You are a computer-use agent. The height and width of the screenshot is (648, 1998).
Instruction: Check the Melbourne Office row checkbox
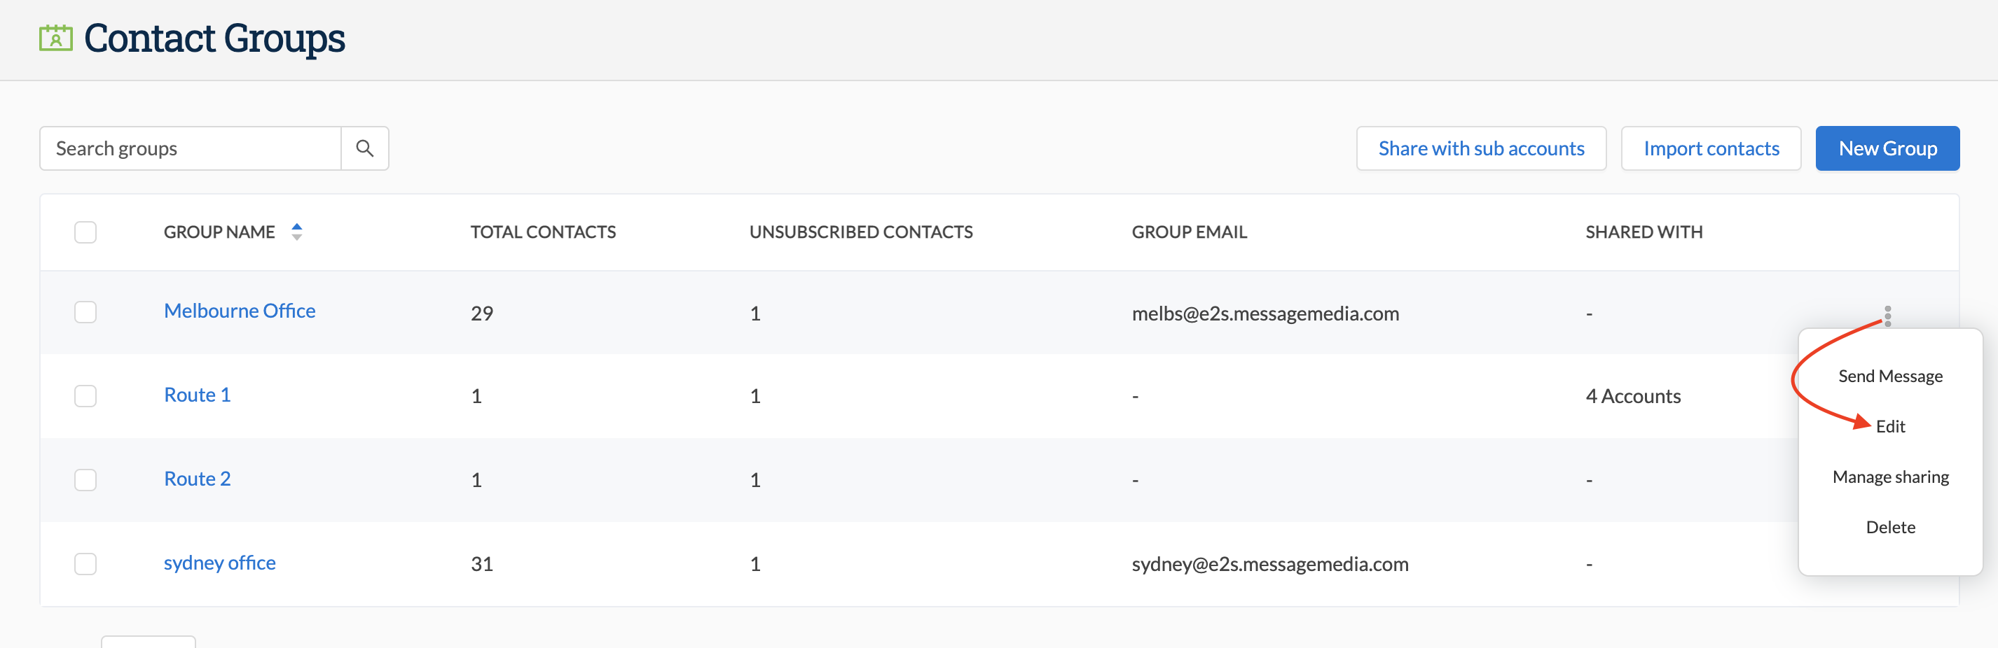(85, 311)
